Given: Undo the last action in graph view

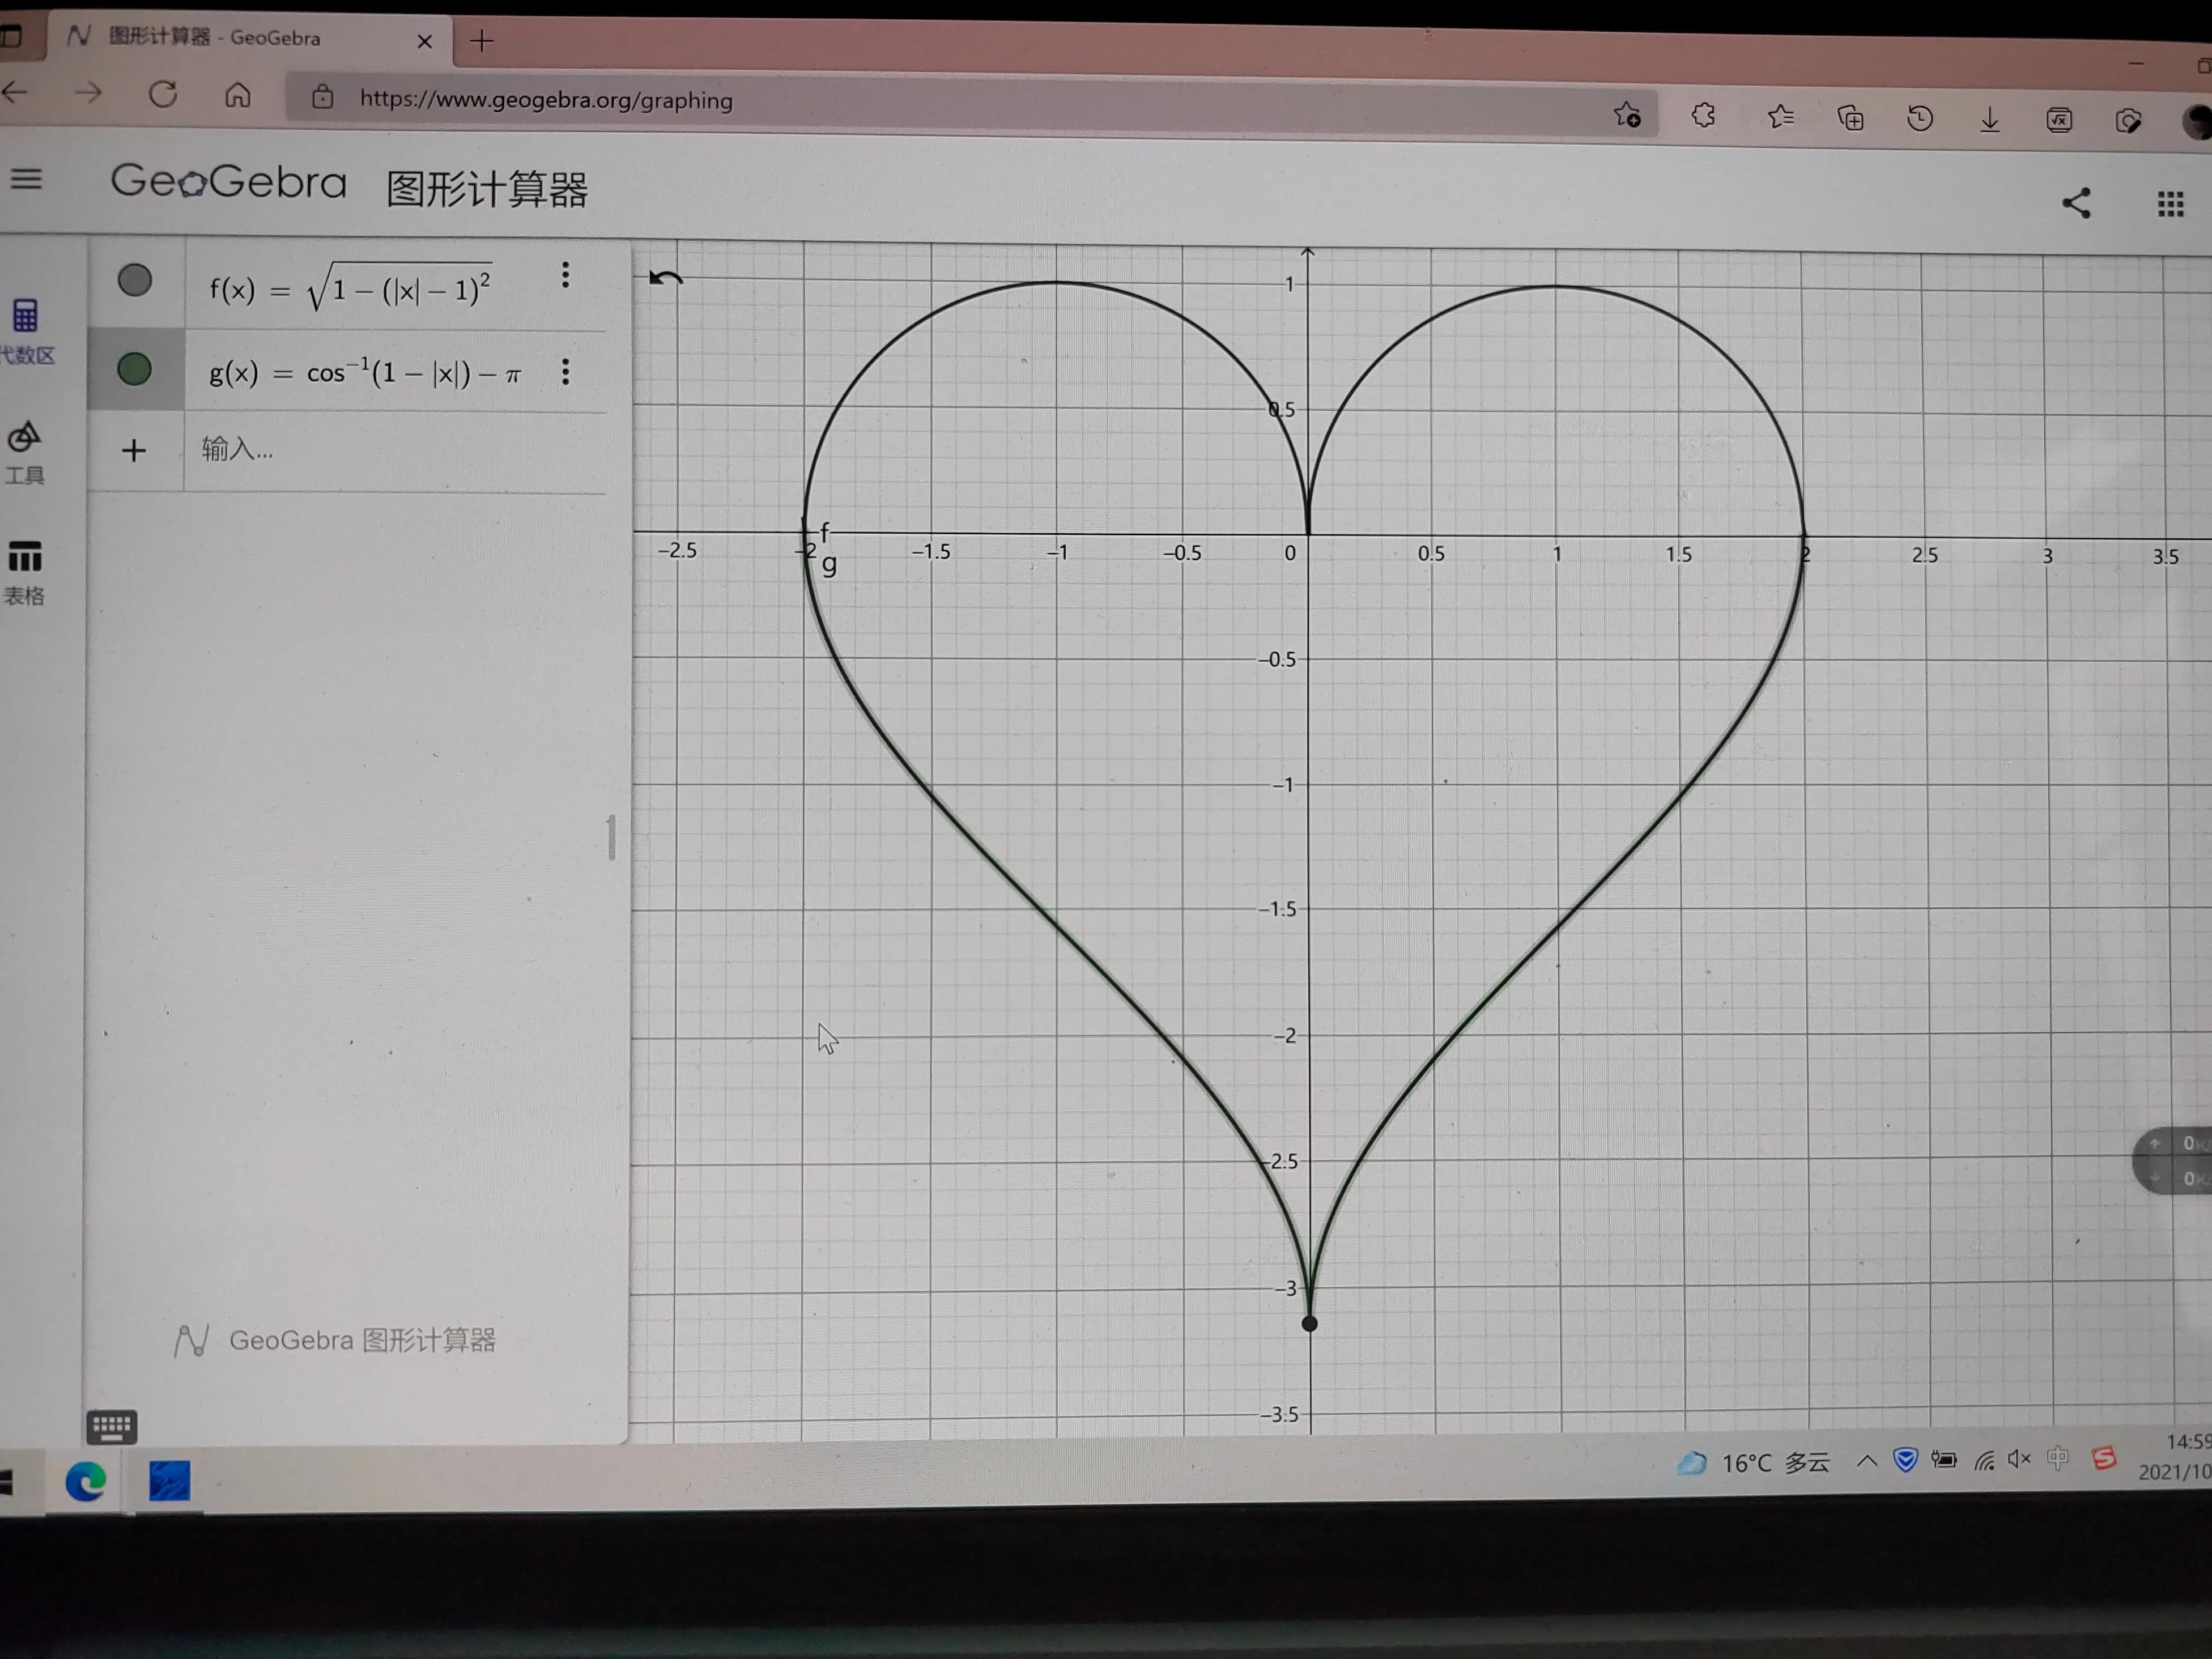Looking at the screenshot, I should pos(665,279).
